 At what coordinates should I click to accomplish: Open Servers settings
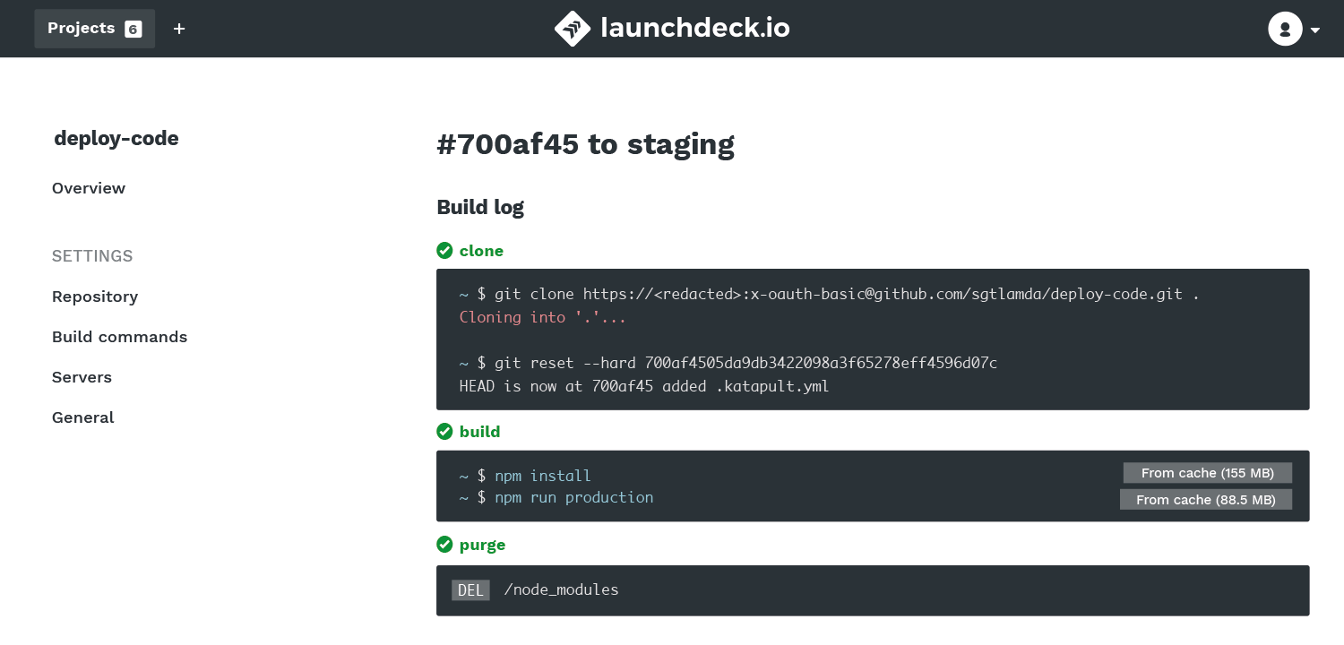82,377
